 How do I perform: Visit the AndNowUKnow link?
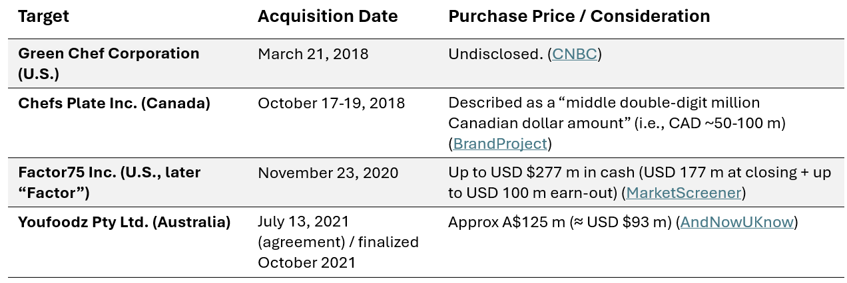pos(737,222)
